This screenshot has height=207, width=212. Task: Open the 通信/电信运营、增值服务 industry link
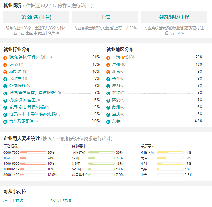tap(32, 93)
